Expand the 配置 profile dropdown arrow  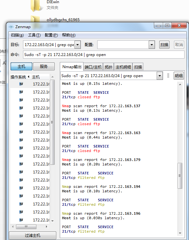(x=152, y=45)
